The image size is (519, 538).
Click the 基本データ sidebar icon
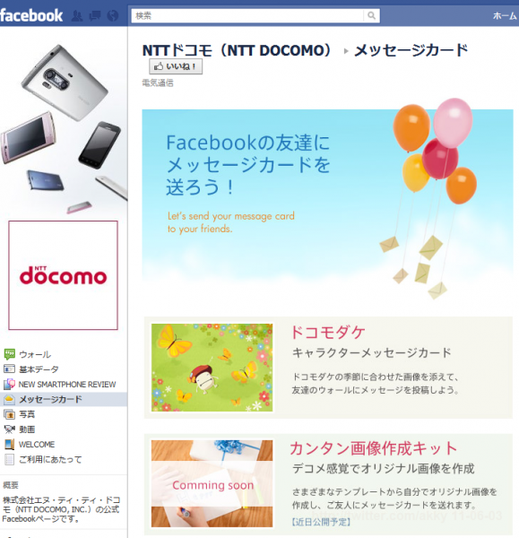[9, 369]
